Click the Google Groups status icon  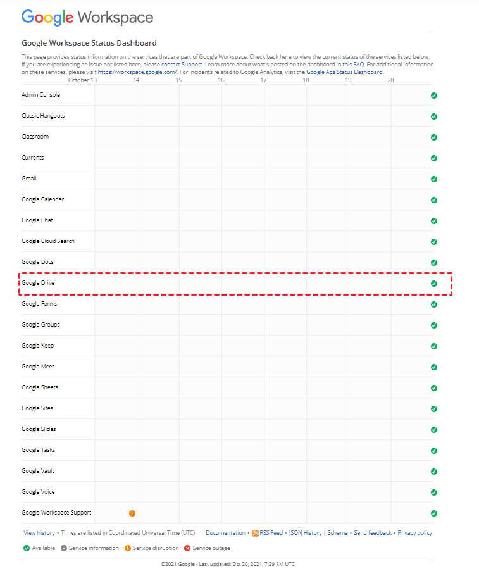pos(434,325)
